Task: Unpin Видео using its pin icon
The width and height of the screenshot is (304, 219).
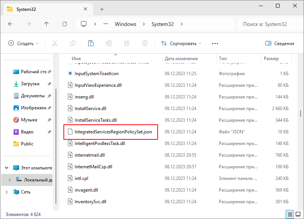Action: click(x=50, y=132)
